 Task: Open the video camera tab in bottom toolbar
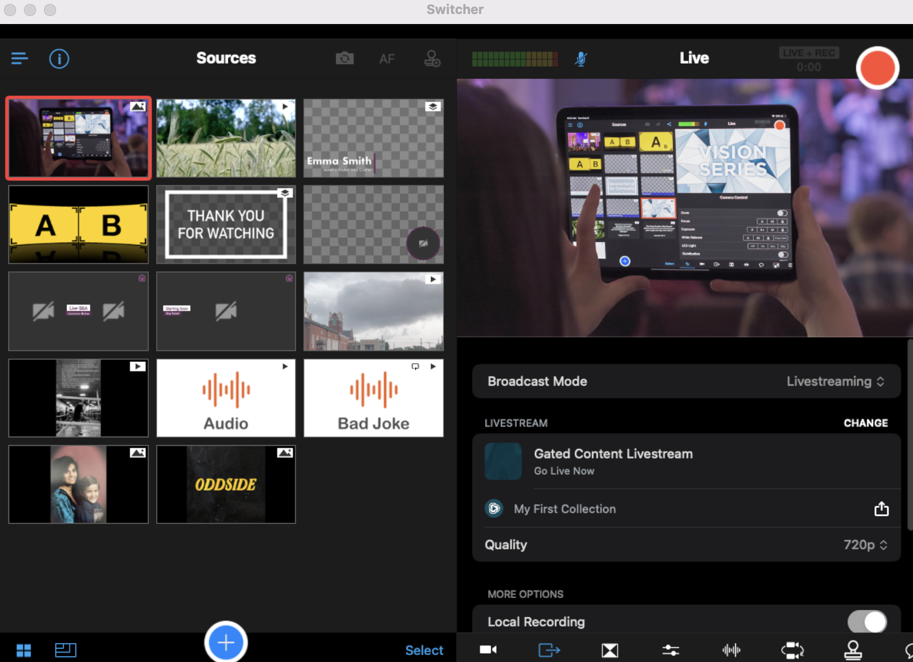click(488, 649)
